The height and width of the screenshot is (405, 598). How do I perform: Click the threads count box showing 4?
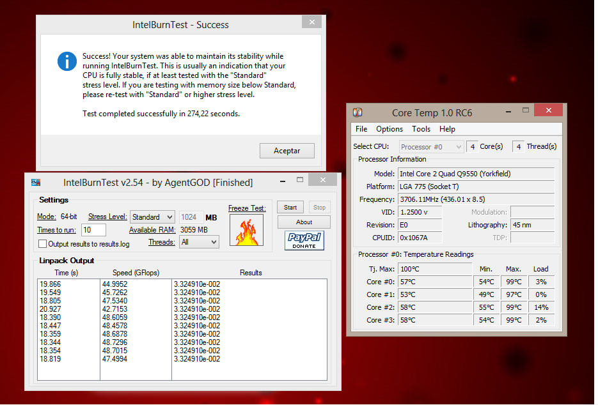click(x=519, y=147)
